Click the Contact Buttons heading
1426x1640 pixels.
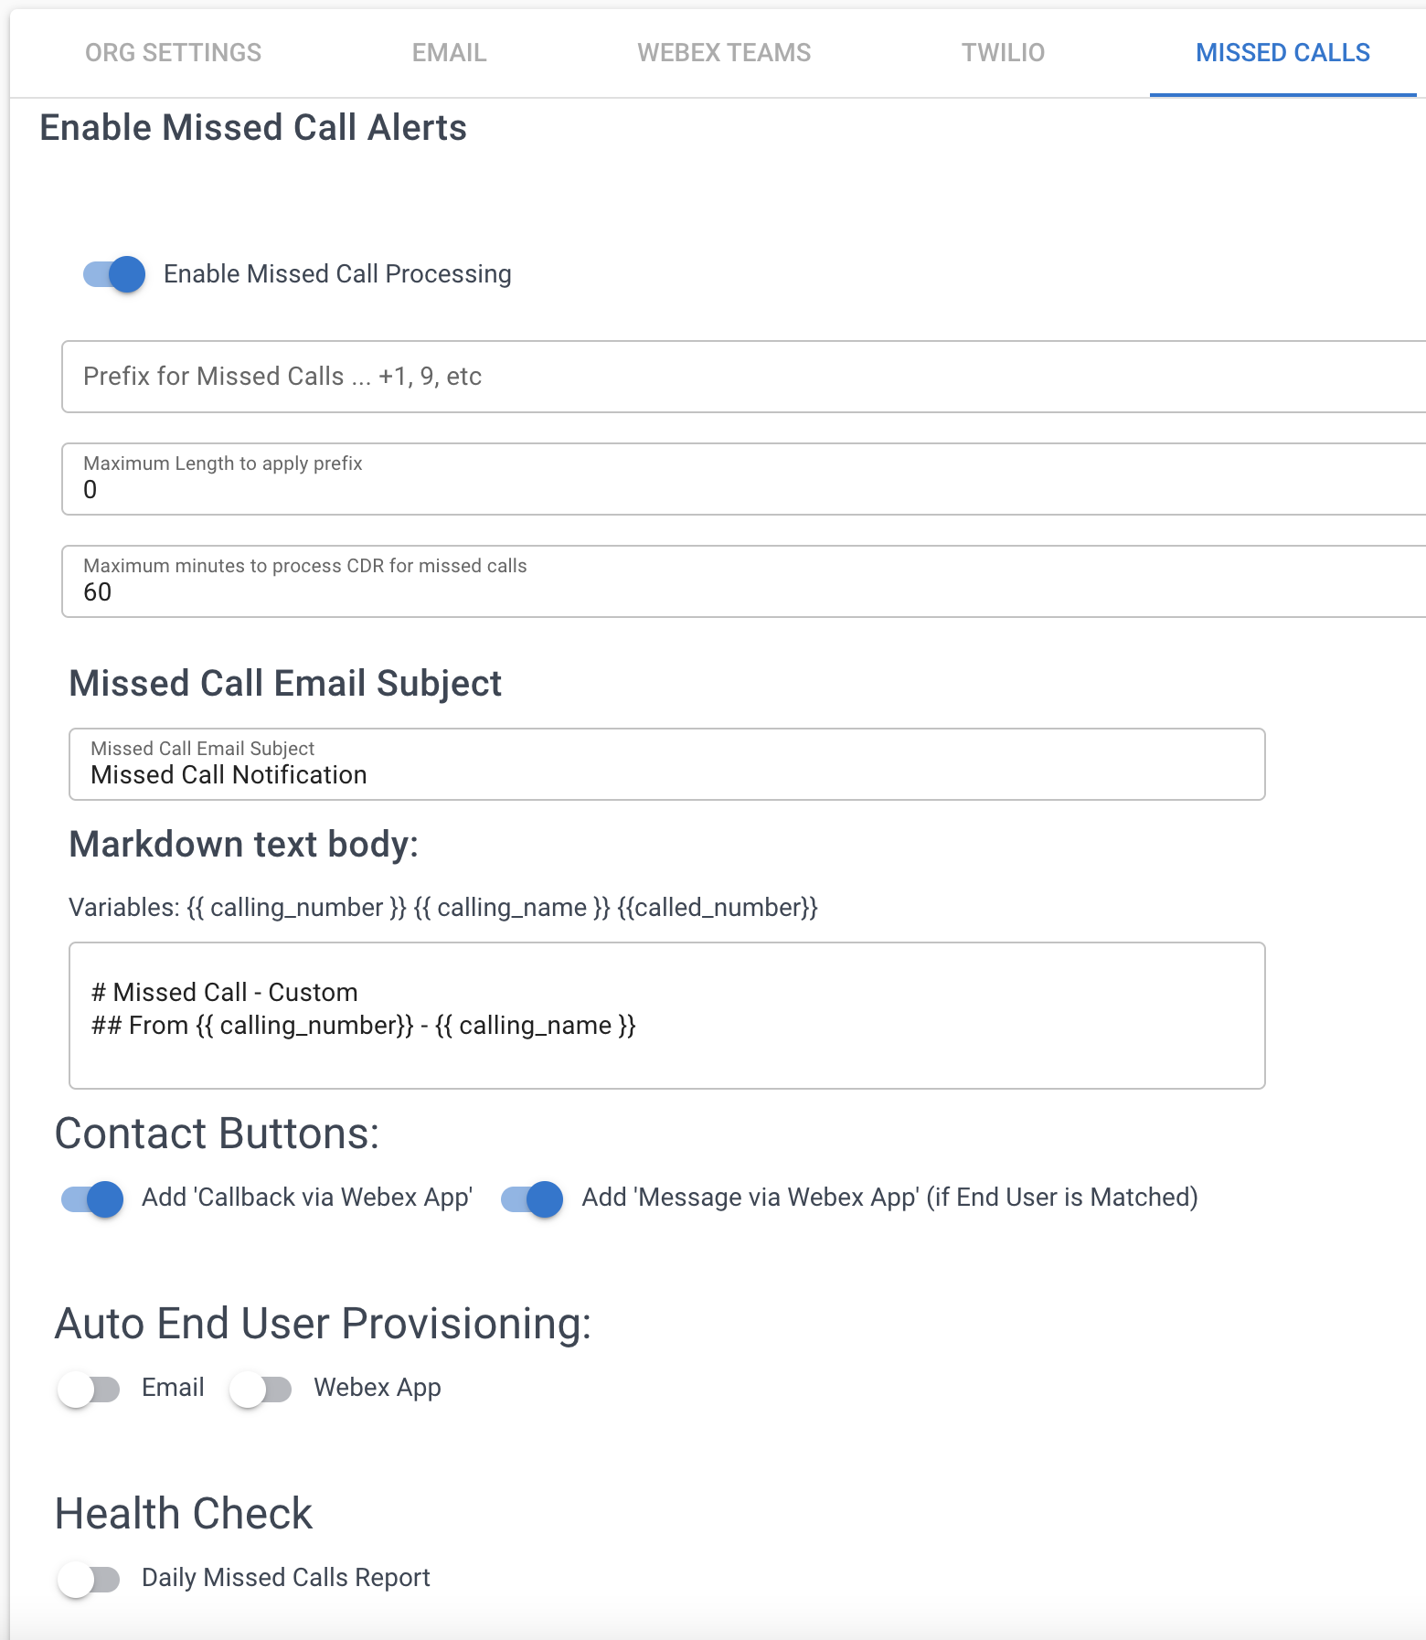218,1134
